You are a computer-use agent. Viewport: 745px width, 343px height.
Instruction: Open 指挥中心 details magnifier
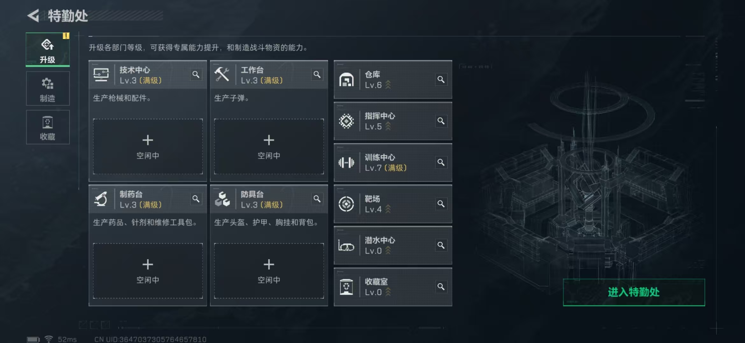pos(441,121)
